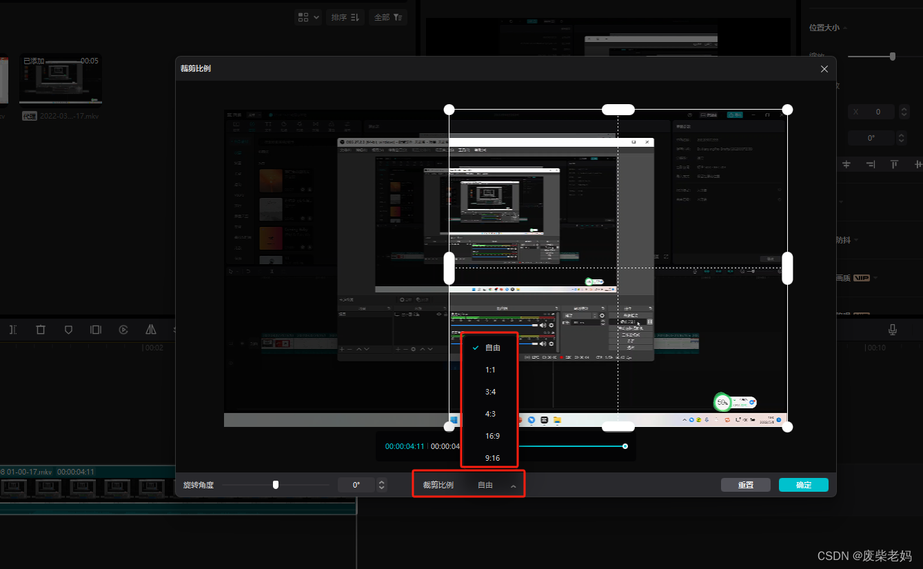Viewport: 923px width, 569px height.
Task: Click the align top icon in right panel
Action: click(x=894, y=164)
